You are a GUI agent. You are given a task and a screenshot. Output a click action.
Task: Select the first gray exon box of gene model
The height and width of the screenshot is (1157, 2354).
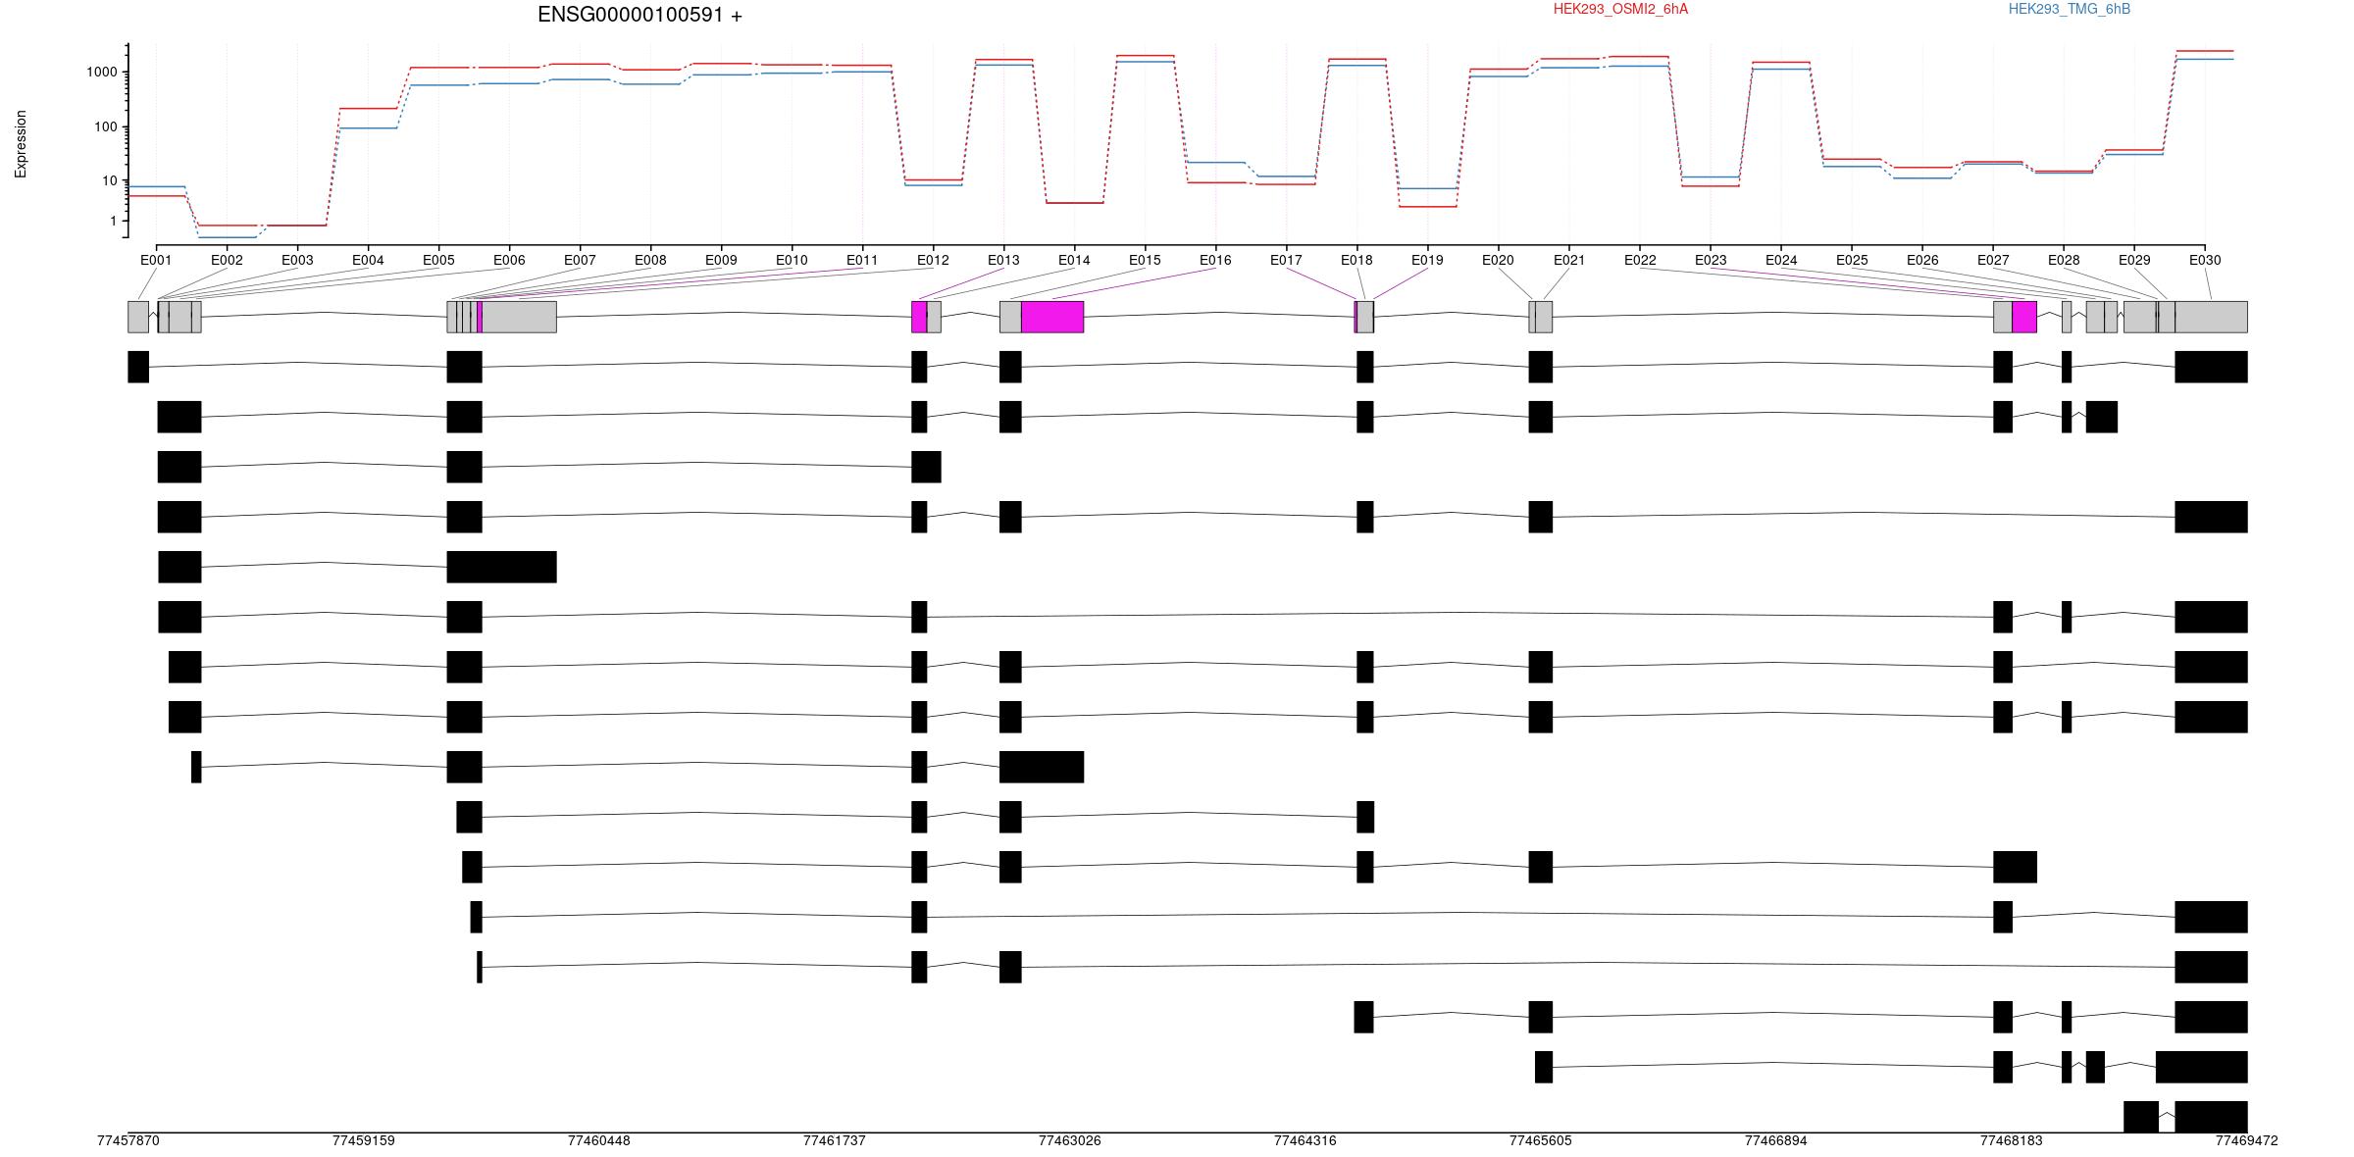(x=138, y=317)
